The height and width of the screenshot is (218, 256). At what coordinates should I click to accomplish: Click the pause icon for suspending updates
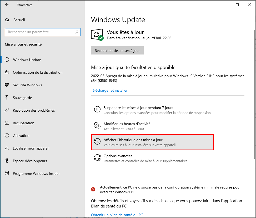[97, 109]
